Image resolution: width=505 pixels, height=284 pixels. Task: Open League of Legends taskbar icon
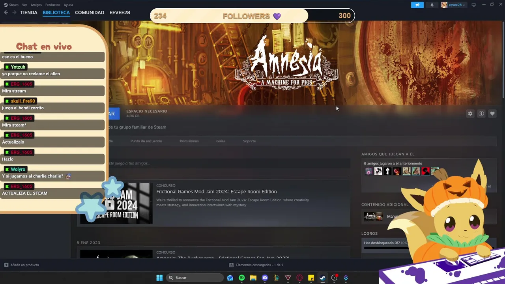276,278
